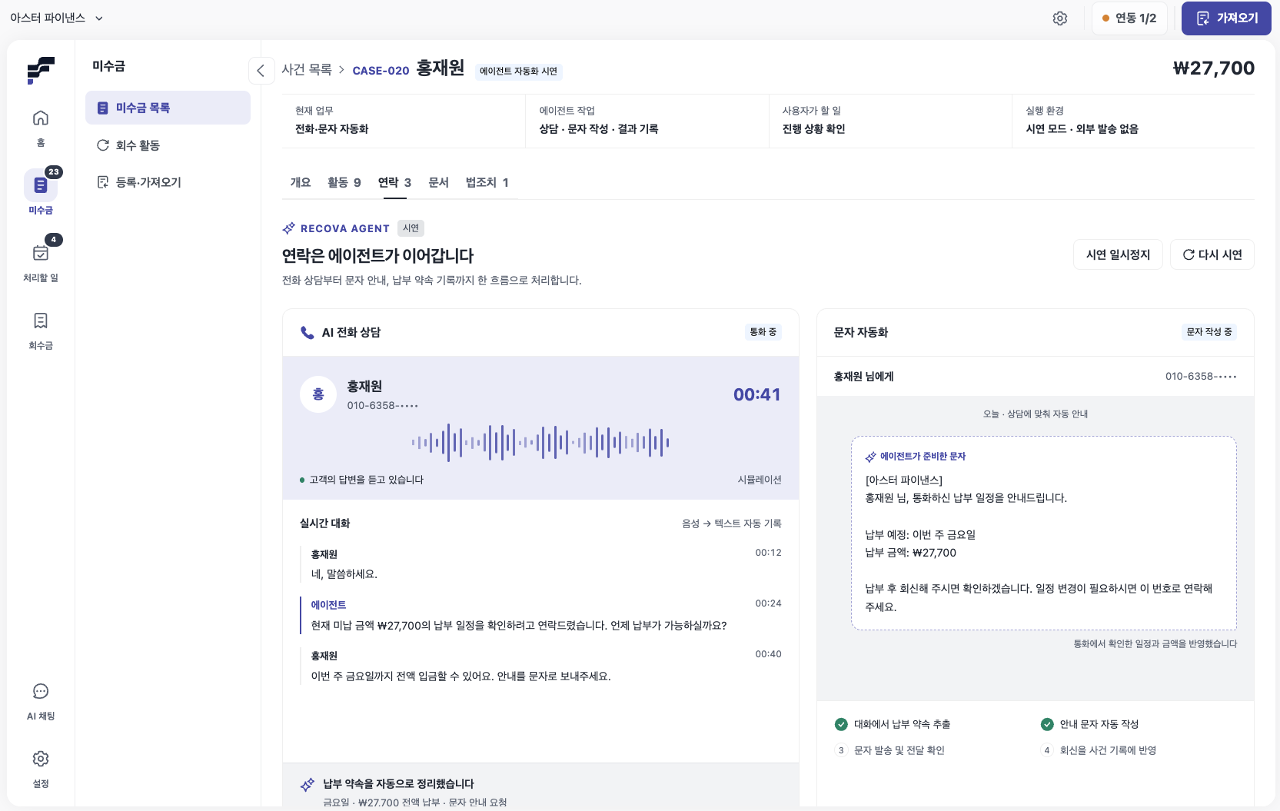
Task: Switch to the 활동 9 tab
Action: (x=344, y=182)
